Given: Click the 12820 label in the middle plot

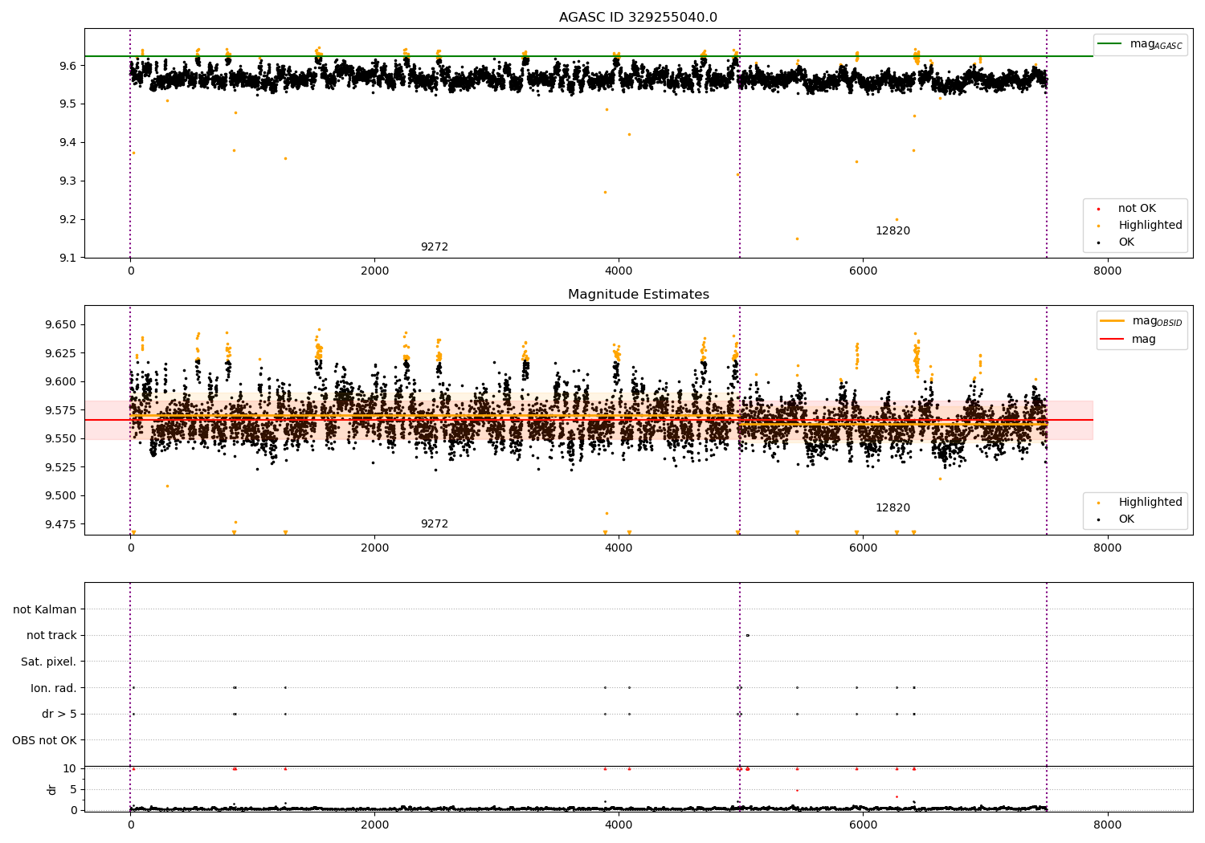Looking at the screenshot, I should point(893,508).
